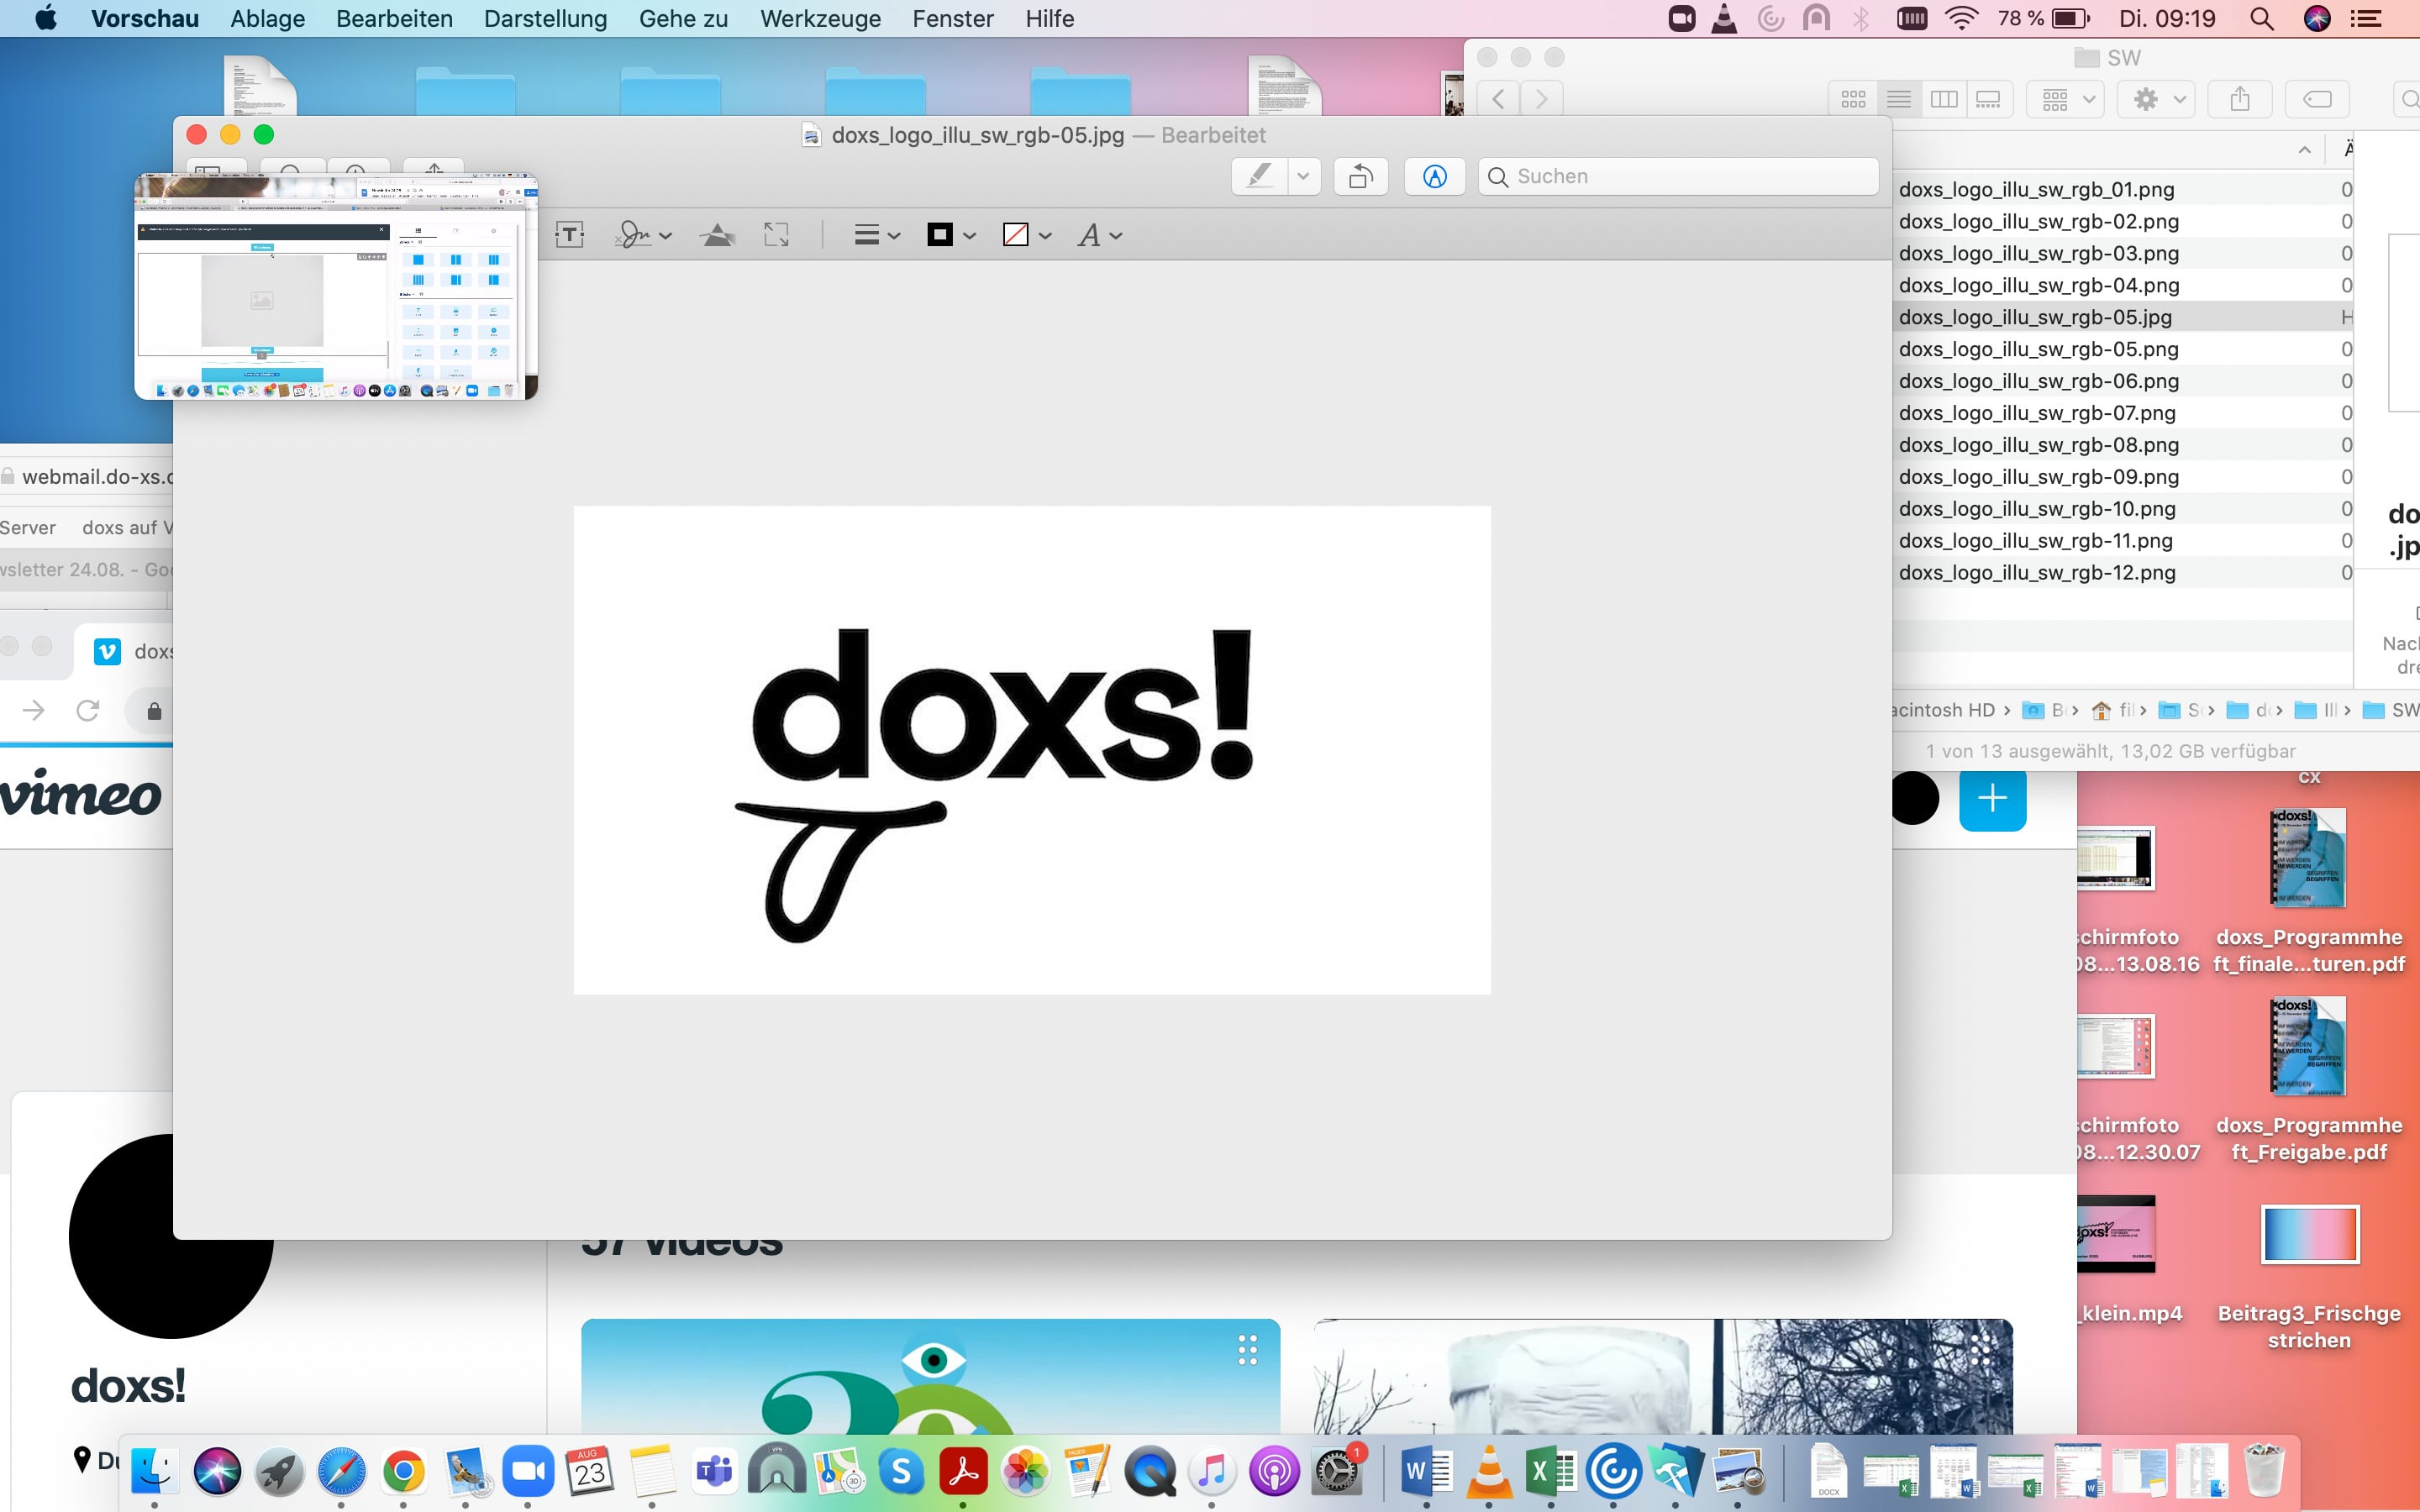The image size is (2420, 1512).
Task: Open the Bearbeiten menu
Action: tap(394, 19)
